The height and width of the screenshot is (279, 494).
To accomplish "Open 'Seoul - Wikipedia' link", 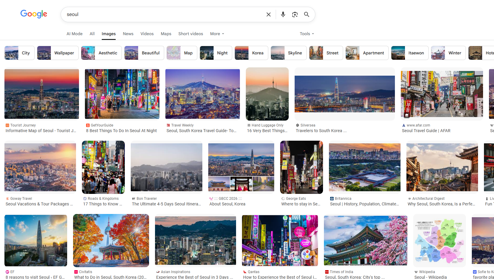I will 430,277.
